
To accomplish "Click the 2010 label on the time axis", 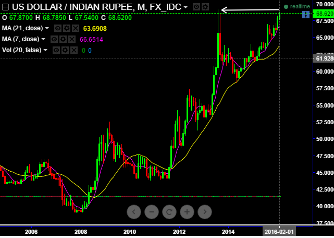I will point(130,232).
